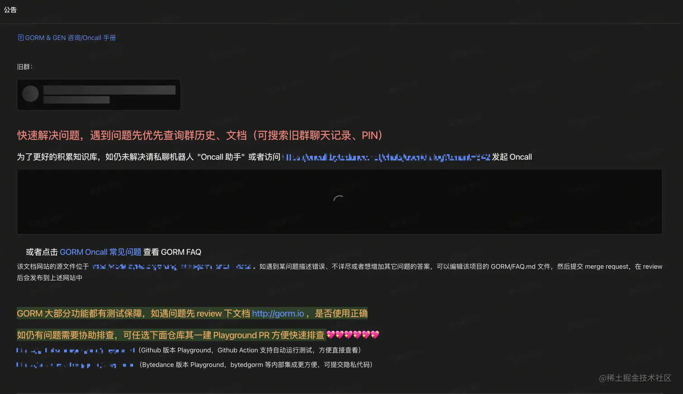Click the highlighted line GORM 大部分功能都有测试保障
This screenshot has width=683, height=394.
tap(192, 314)
